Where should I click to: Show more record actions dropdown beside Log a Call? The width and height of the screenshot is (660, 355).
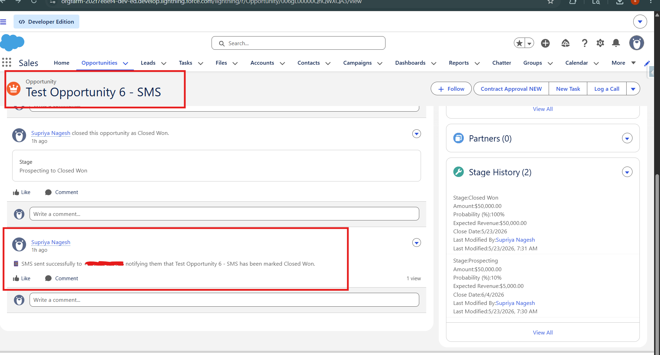[x=633, y=89]
